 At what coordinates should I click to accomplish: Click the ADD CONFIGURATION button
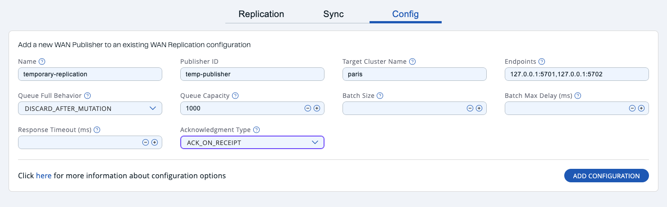pyautogui.click(x=606, y=176)
